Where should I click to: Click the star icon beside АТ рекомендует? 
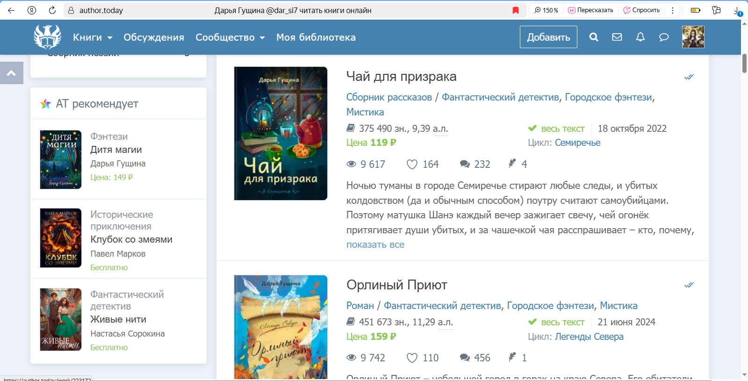[x=45, y=104]
